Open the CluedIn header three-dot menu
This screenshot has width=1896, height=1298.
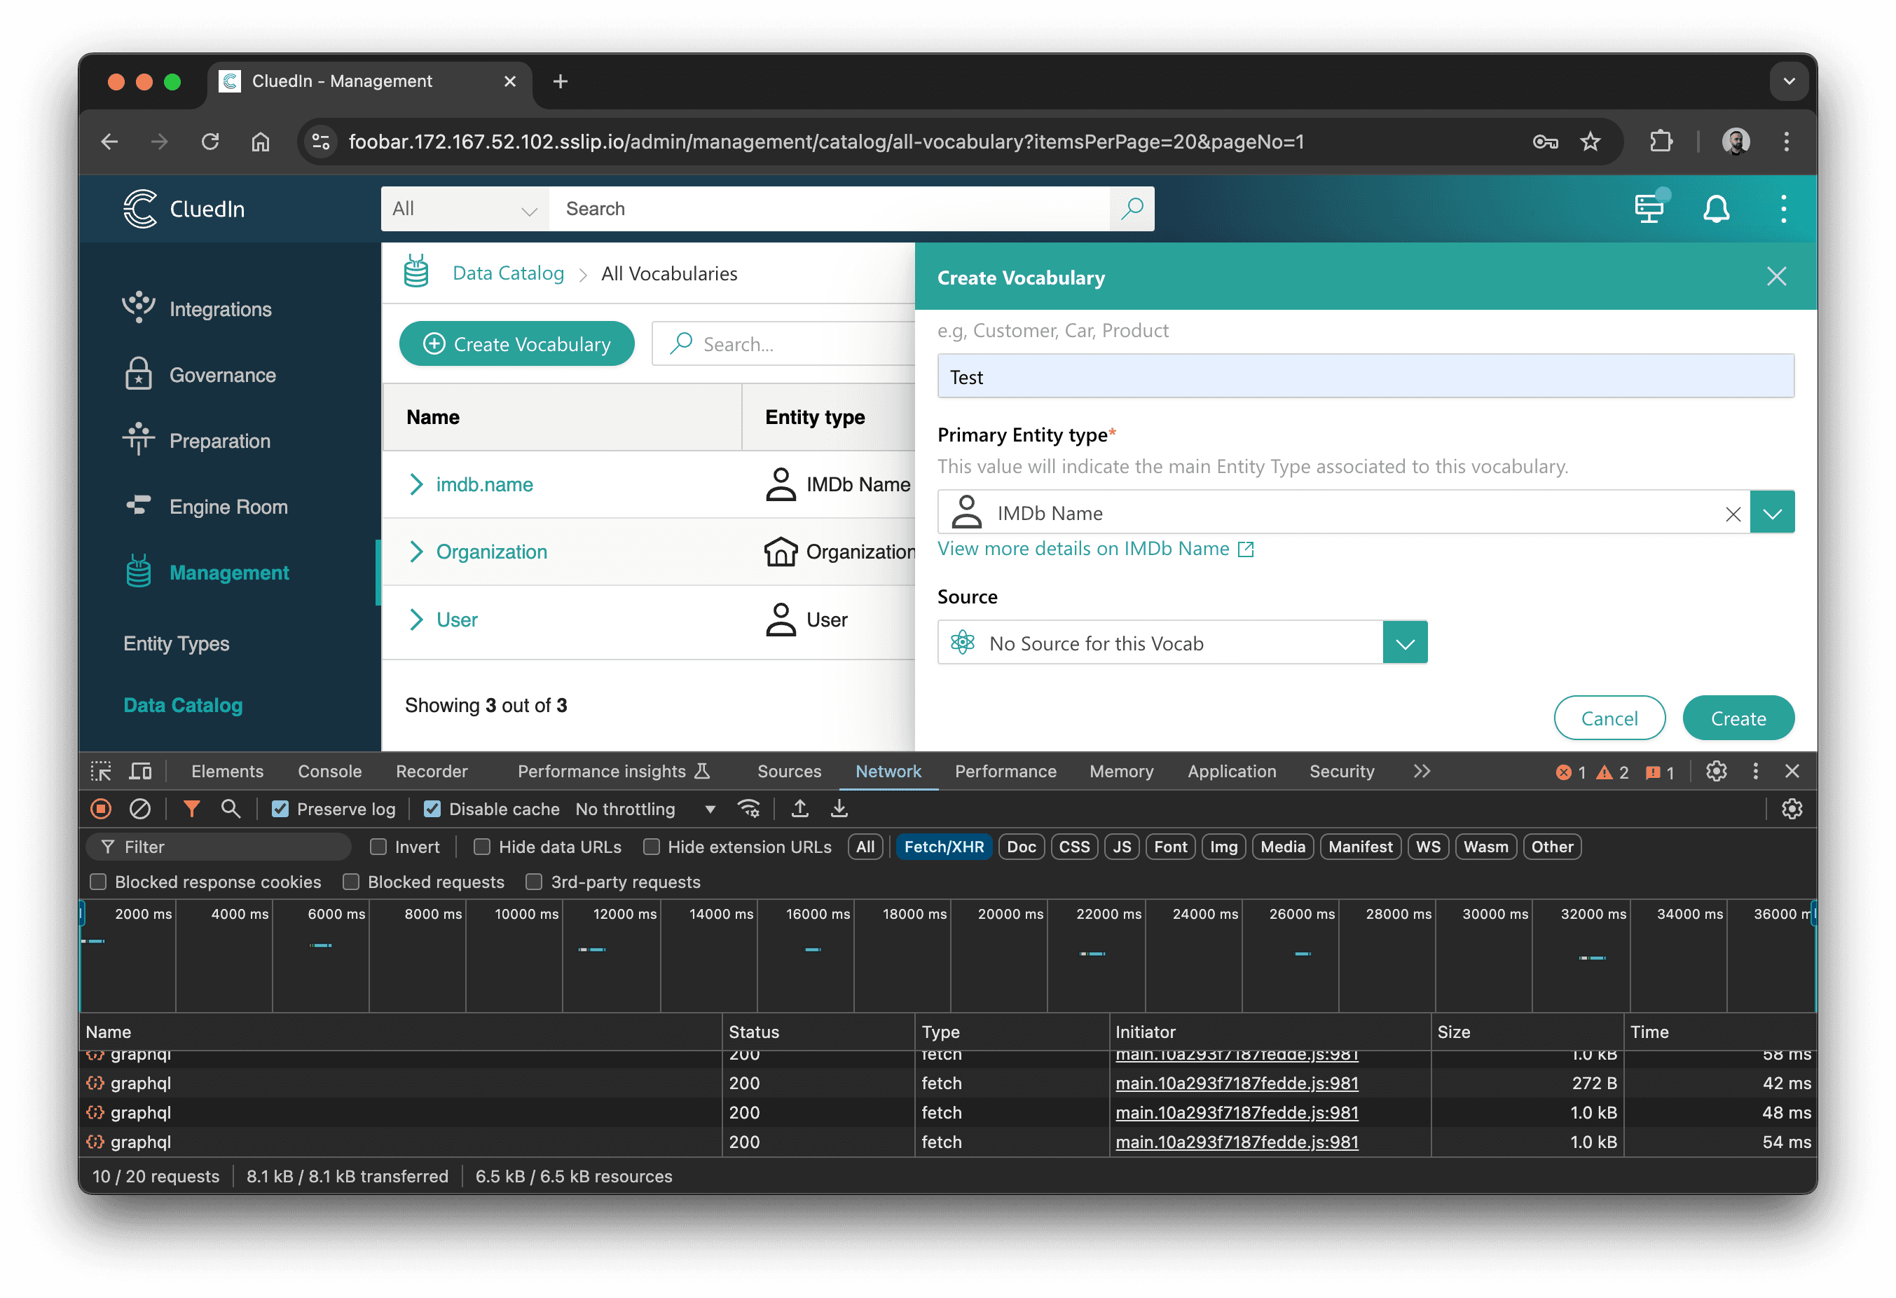pos(1782,209)
